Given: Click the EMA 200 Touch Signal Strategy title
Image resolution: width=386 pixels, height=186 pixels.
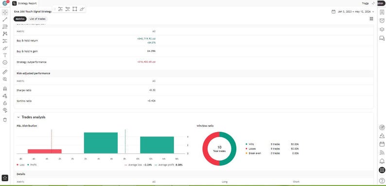Looking at the screenshot, I should coord(33,12).
